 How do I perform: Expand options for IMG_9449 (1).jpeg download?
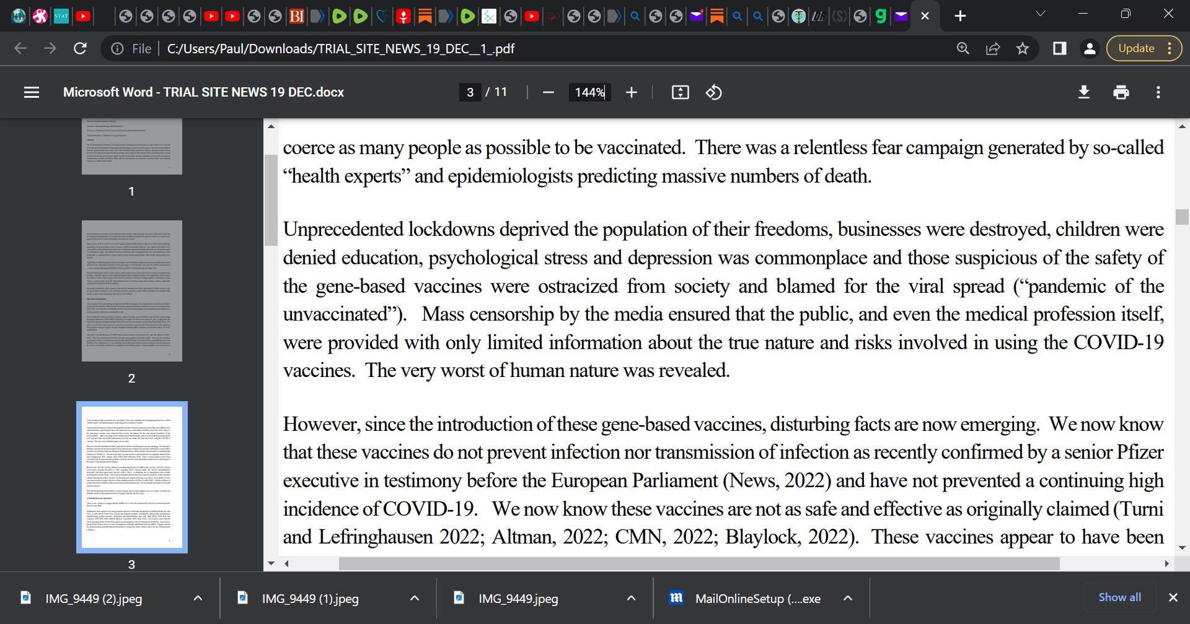click(415, 598)
